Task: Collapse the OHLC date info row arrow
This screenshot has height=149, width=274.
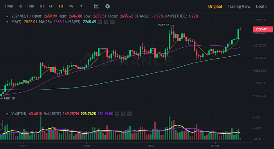Action: [x=7, y=16]
